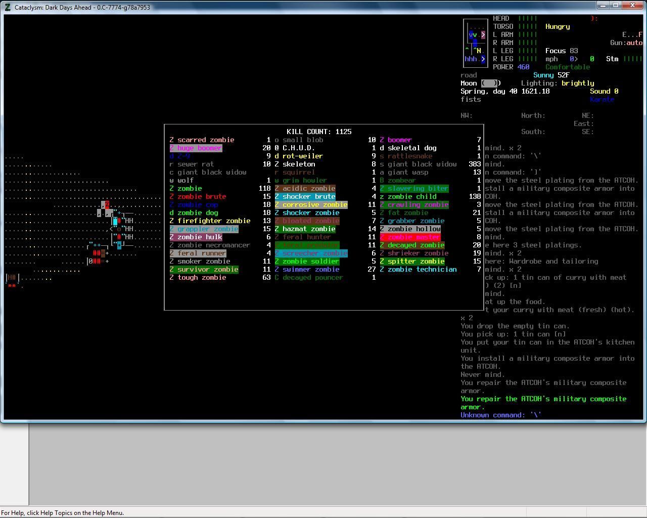Click the Sound 0 indicator
The height and width of the screenshot is (518, 647).
(x=604, y=91)
